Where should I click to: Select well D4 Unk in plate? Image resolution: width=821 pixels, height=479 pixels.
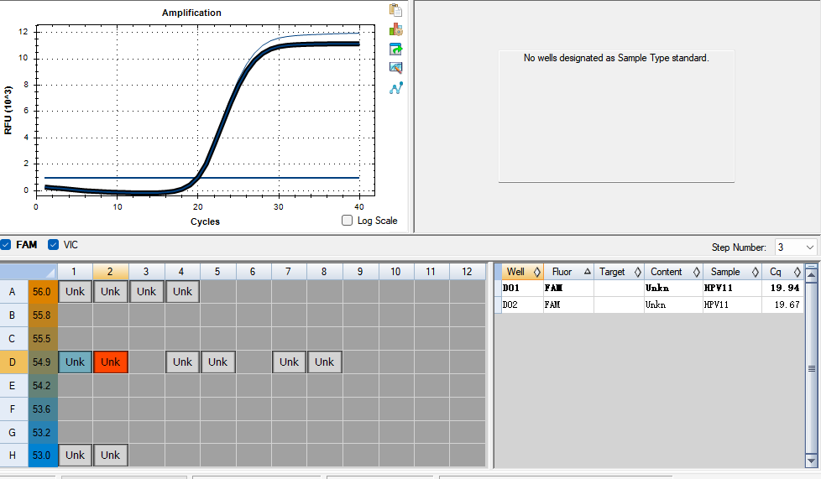[x=182, y=362]
